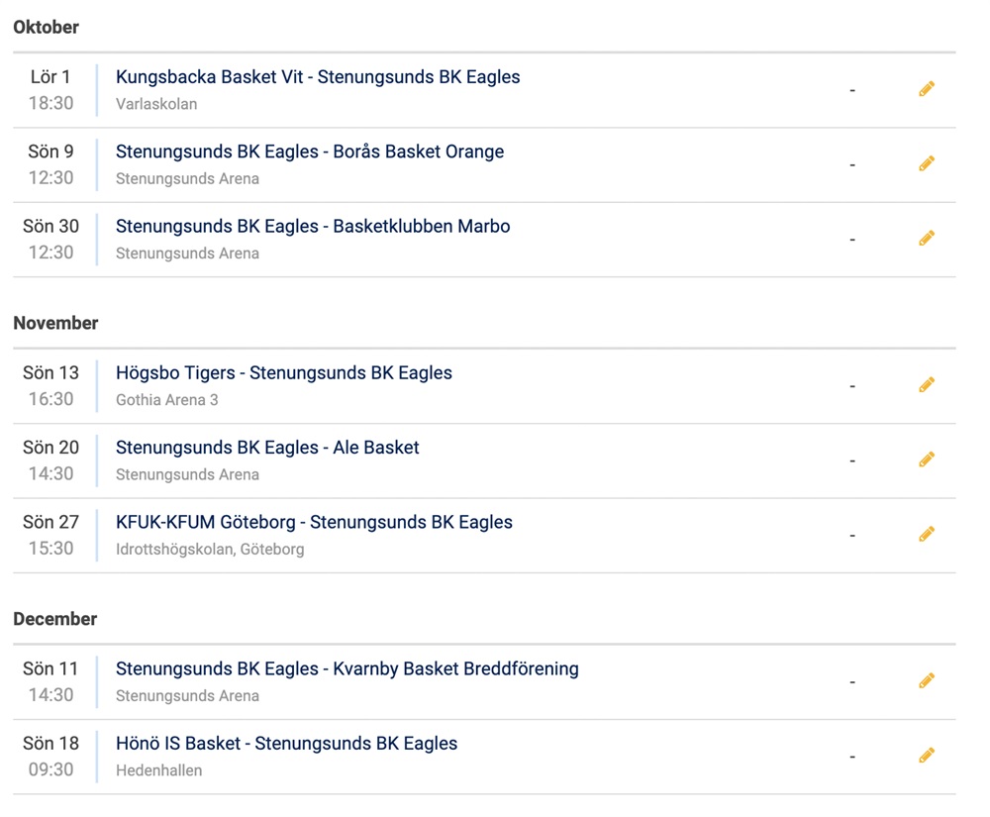Select the Stenungsunds BK Eagles - Basketklubben Marbo match
This screenshot has width=990, height=817.
click(x=313, y=226)
